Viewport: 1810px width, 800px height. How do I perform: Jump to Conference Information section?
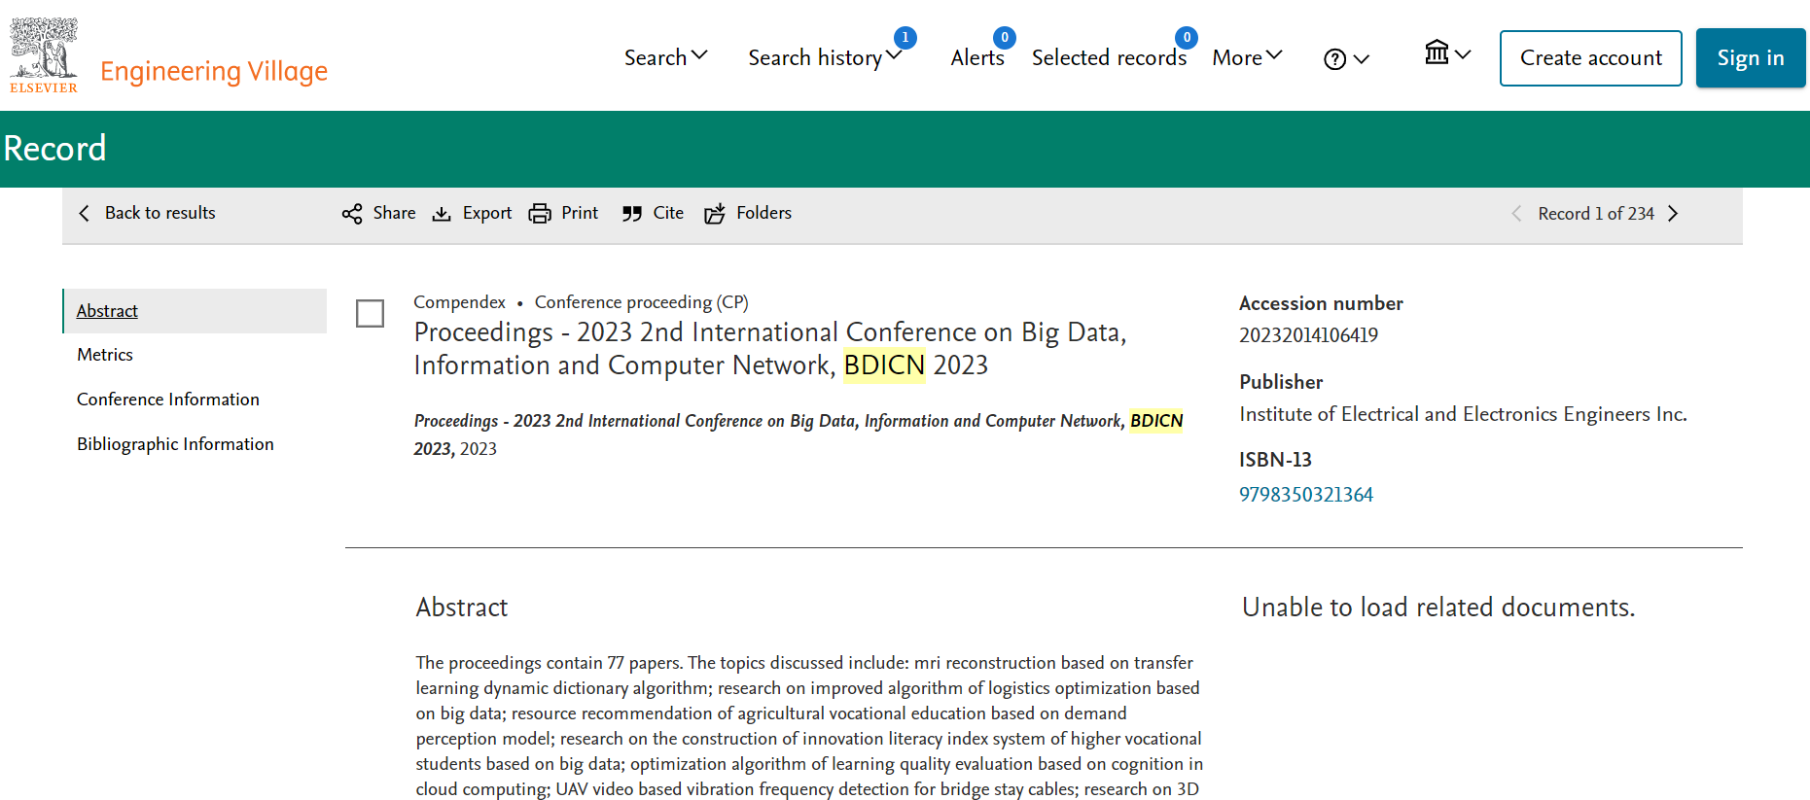(168, 400)
